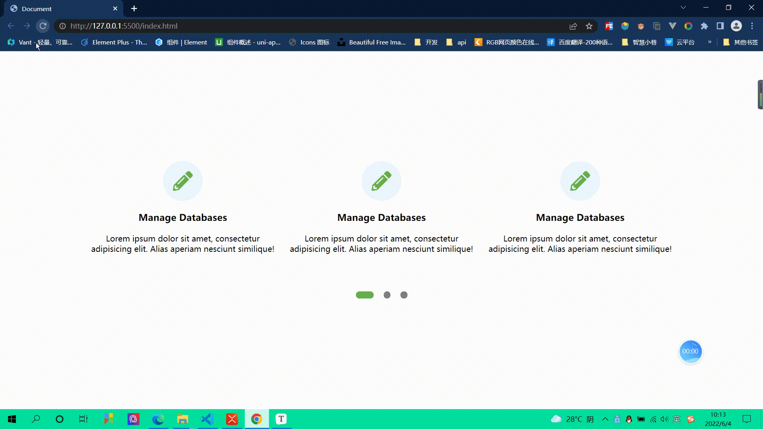This screenshot has height=429, width=763.
Task: Select the active green carousel indicator
Action: pyautogui.click(x=364, y=295)
